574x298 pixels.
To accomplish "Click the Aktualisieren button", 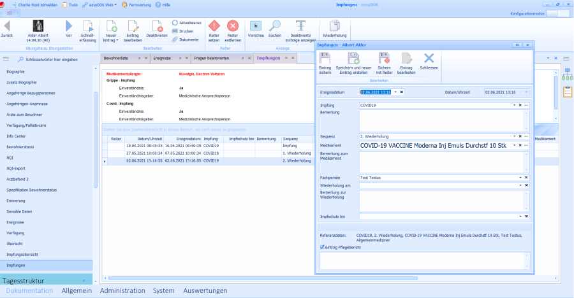I will pos(186,22).
